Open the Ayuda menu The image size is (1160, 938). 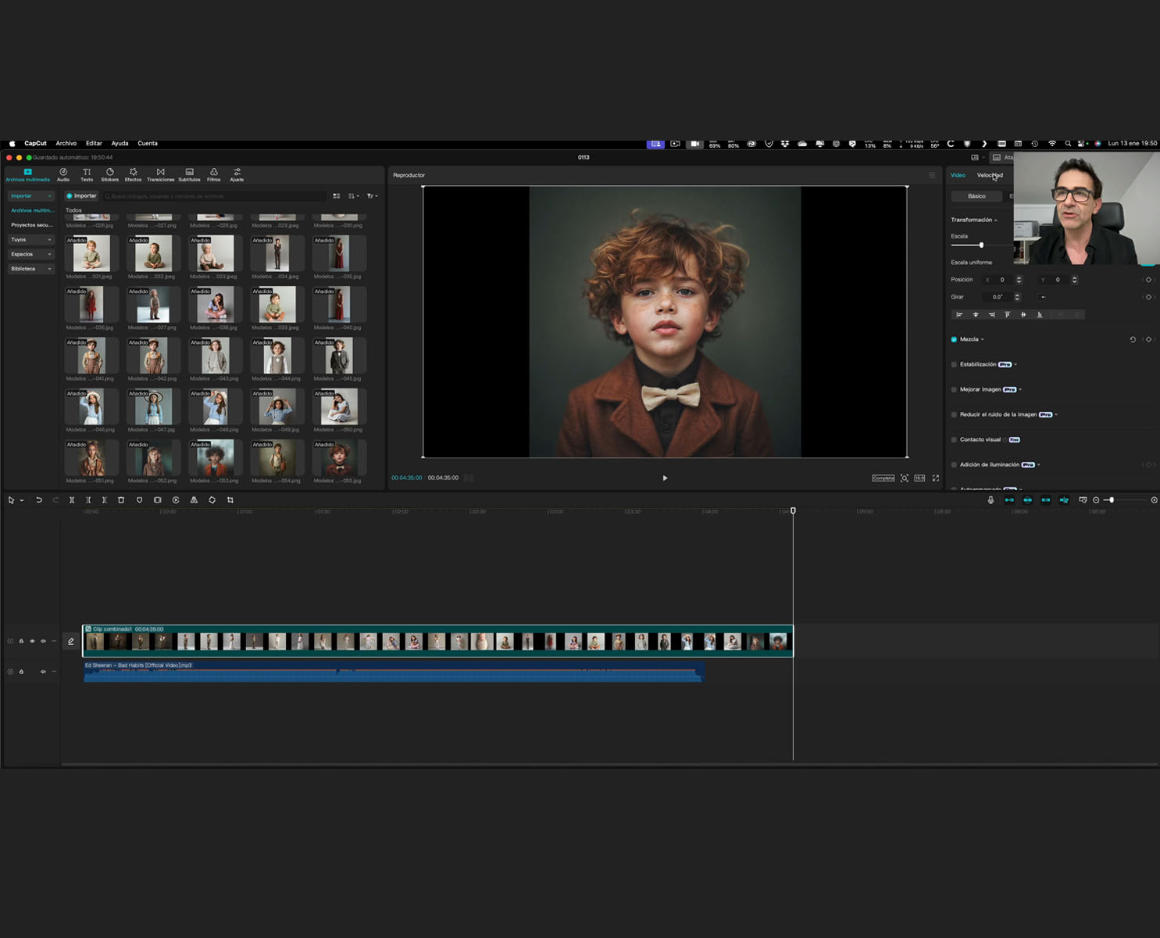pyautogui.click(x=120, y=144)
